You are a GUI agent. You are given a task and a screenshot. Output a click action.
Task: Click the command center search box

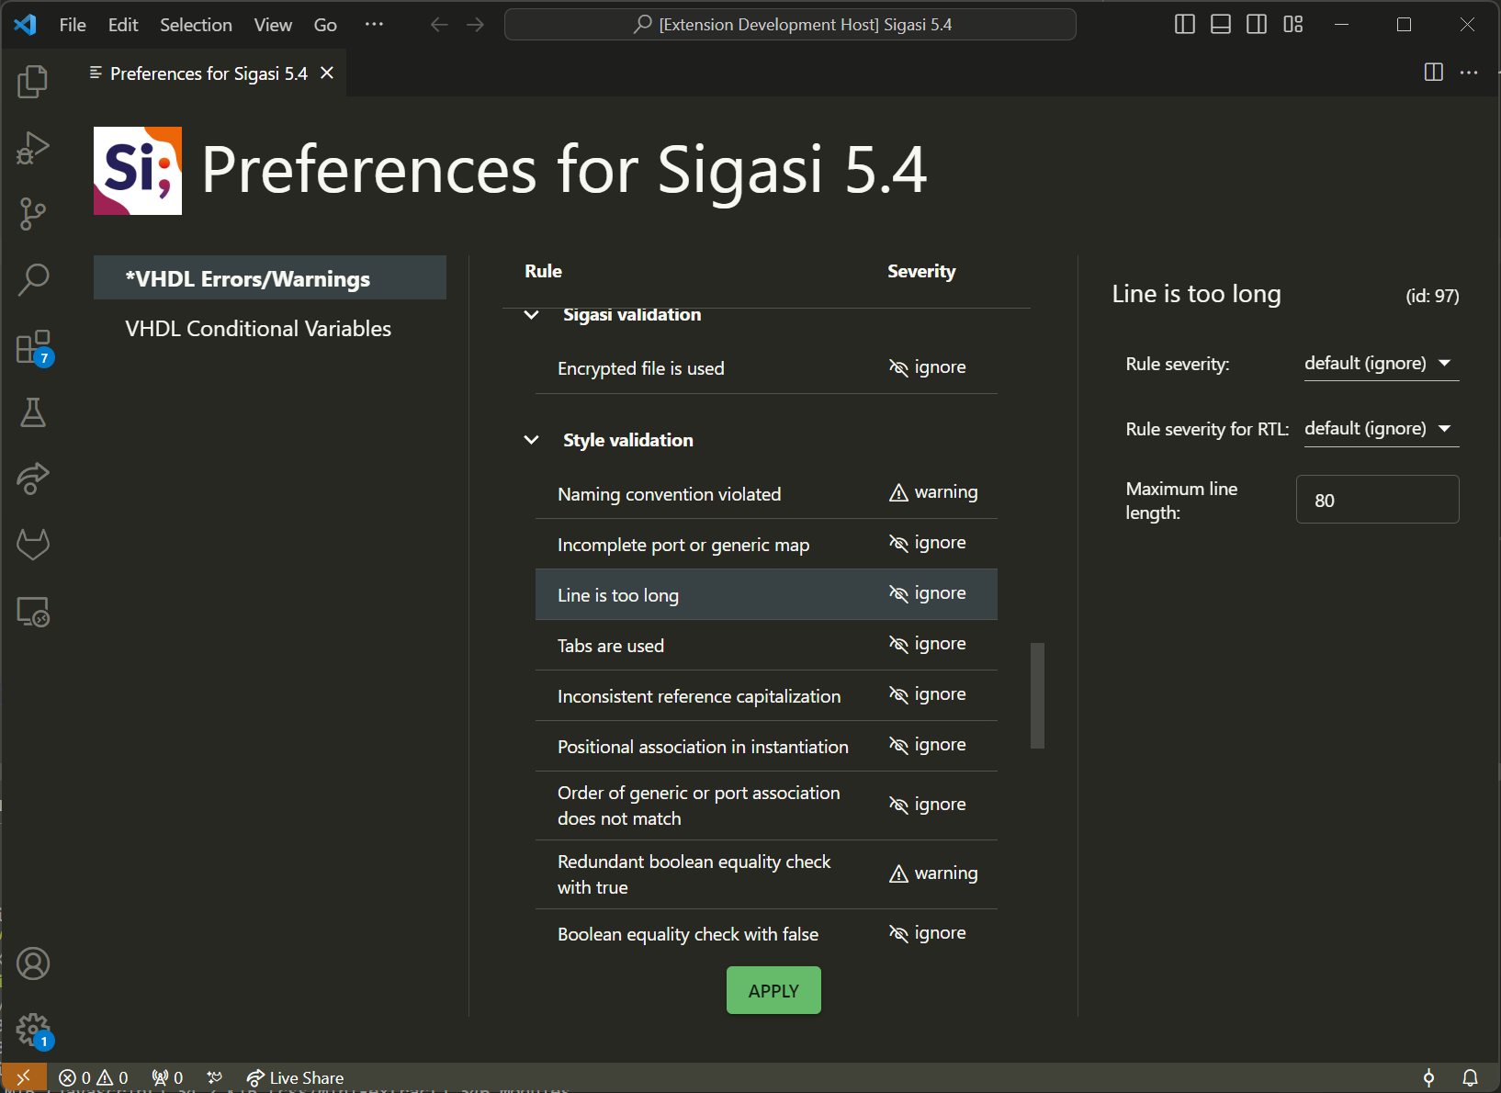(x=790, y=25)
